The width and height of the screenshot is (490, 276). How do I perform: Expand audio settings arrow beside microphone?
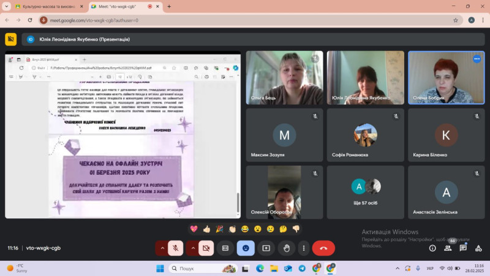tap(162, 248)
